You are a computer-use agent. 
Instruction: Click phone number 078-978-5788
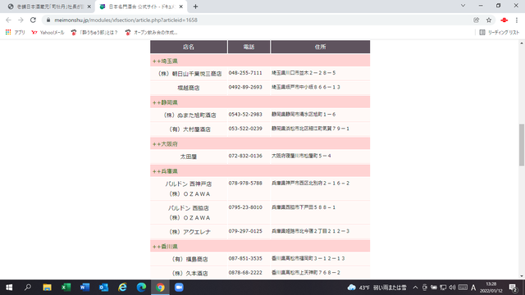click(x=245, y=184)
